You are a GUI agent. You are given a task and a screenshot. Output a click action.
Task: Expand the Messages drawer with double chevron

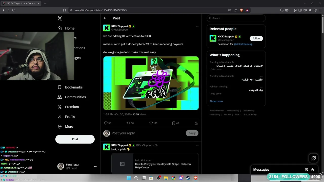pos(312,170)
